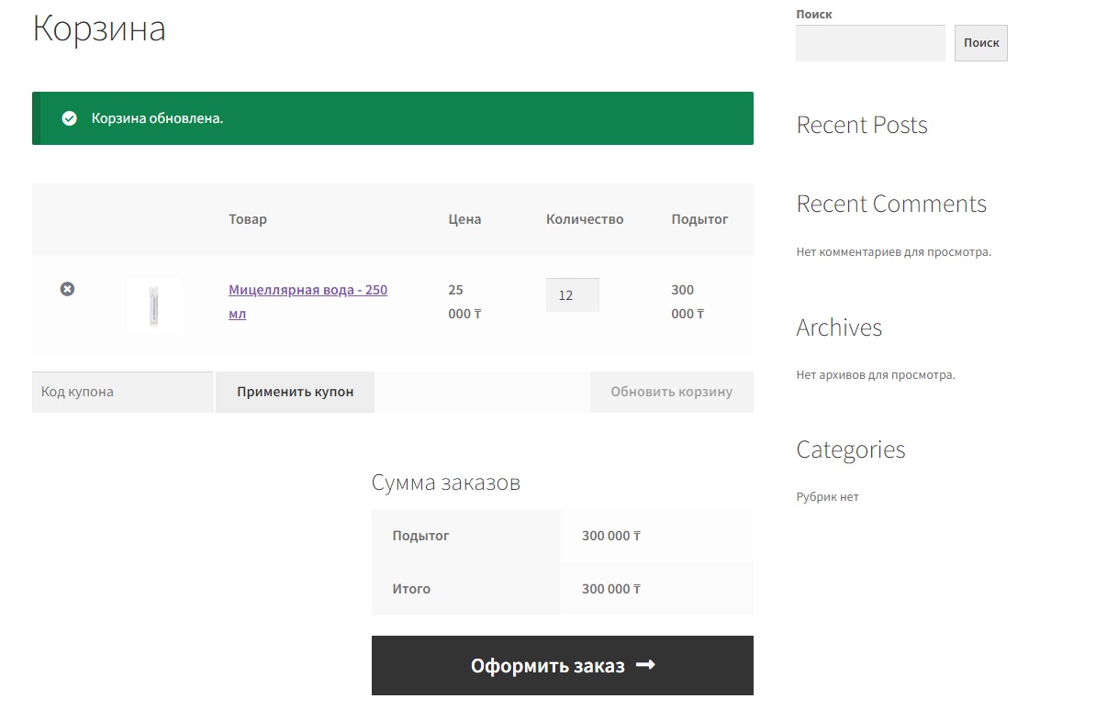Click the green checkmark in the notice
Viewport: 1096px width, 721px height.
tap(69, 118)
